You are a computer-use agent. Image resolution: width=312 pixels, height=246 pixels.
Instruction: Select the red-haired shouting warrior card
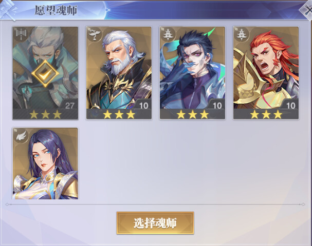pyautogui.click(x=266, y=73)
